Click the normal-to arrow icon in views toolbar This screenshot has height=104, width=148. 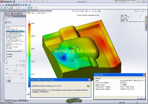3,5
